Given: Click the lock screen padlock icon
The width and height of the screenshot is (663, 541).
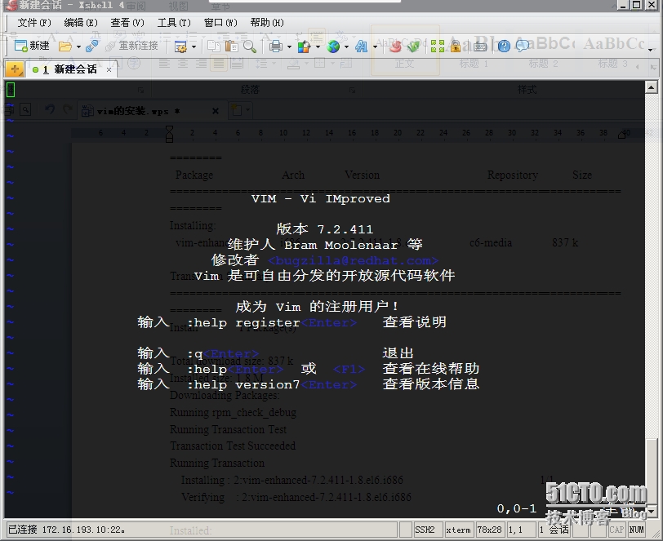Looking at the screenshot, I should (455, 46).
